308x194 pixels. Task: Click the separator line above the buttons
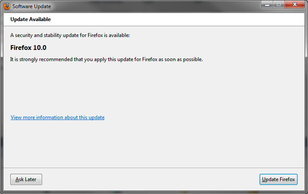pos(154,167)
